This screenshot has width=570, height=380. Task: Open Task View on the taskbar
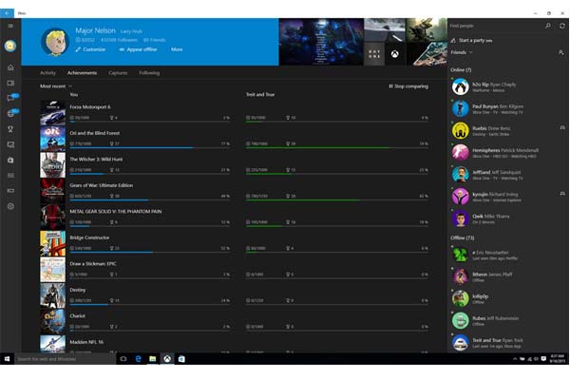tap(123, 359)
